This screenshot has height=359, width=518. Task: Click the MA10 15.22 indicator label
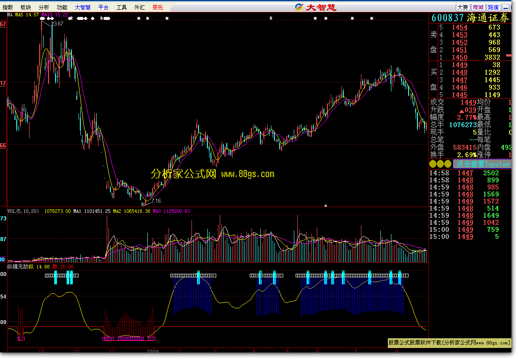coord(55,15)
